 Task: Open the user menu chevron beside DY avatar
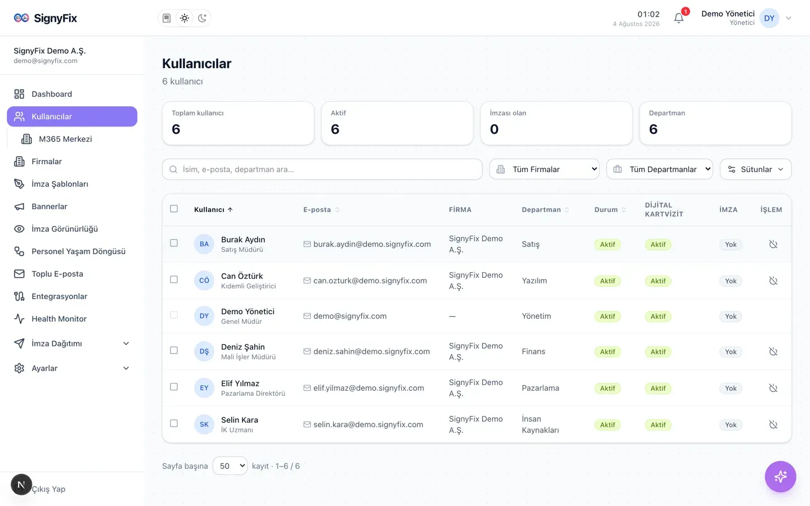pos(789,18)
